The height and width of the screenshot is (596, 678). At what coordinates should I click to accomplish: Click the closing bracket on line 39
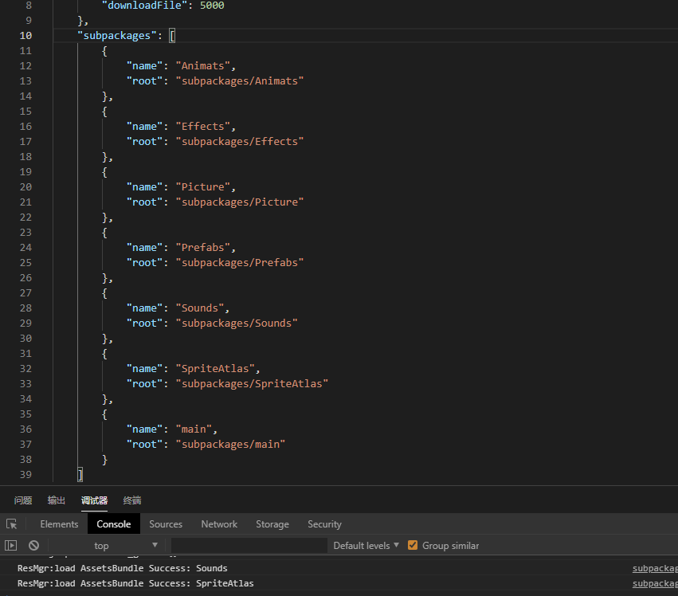80,474
